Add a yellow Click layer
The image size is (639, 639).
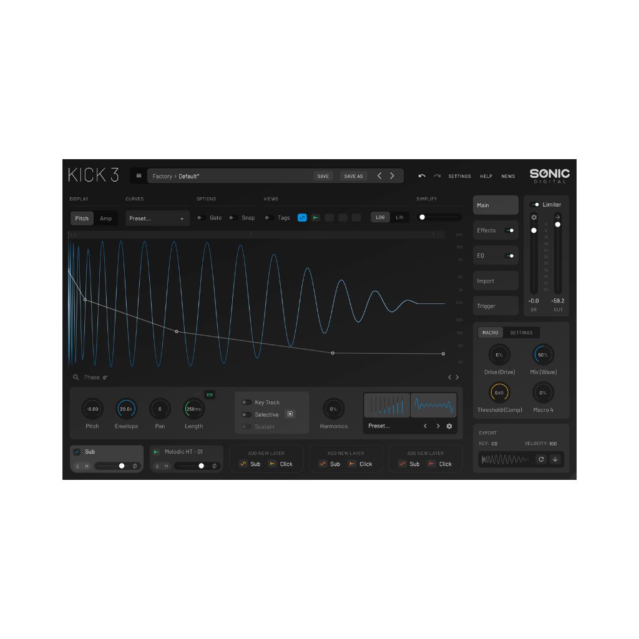pos(281,464)
